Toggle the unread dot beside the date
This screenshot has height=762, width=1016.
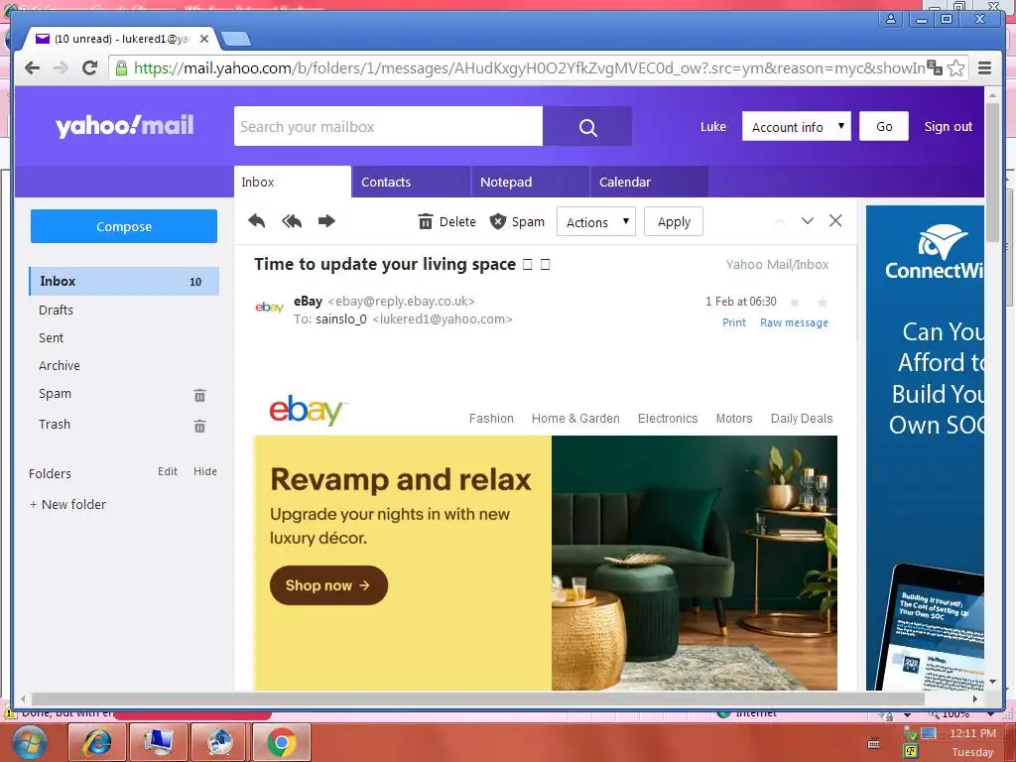pyautogui.click(x=795, y=302)
